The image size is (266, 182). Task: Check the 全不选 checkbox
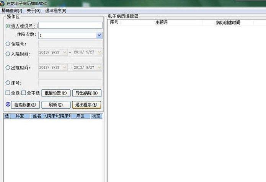24,93
